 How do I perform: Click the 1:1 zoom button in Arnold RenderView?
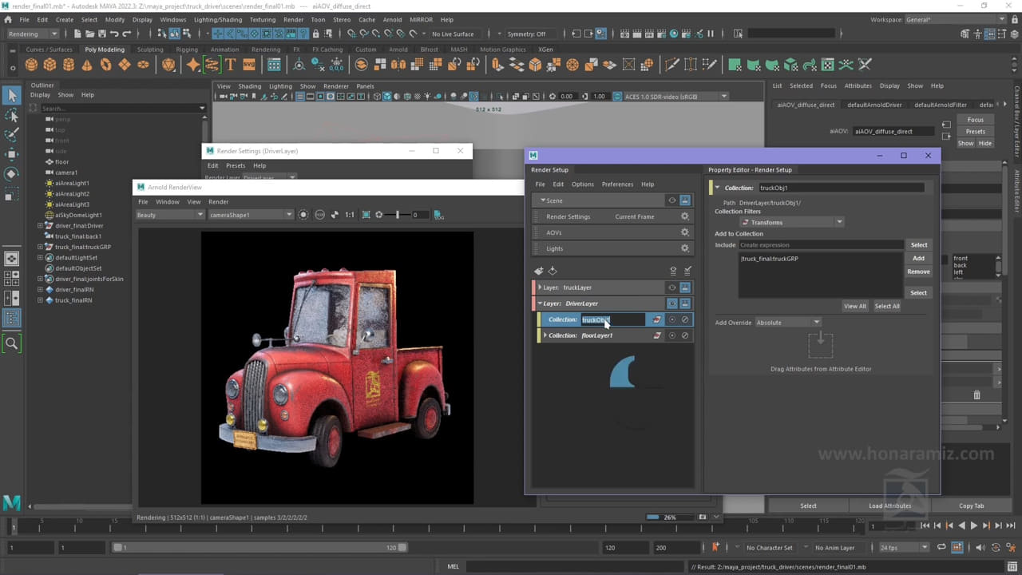pyautogui.click(x=350, y=215)
